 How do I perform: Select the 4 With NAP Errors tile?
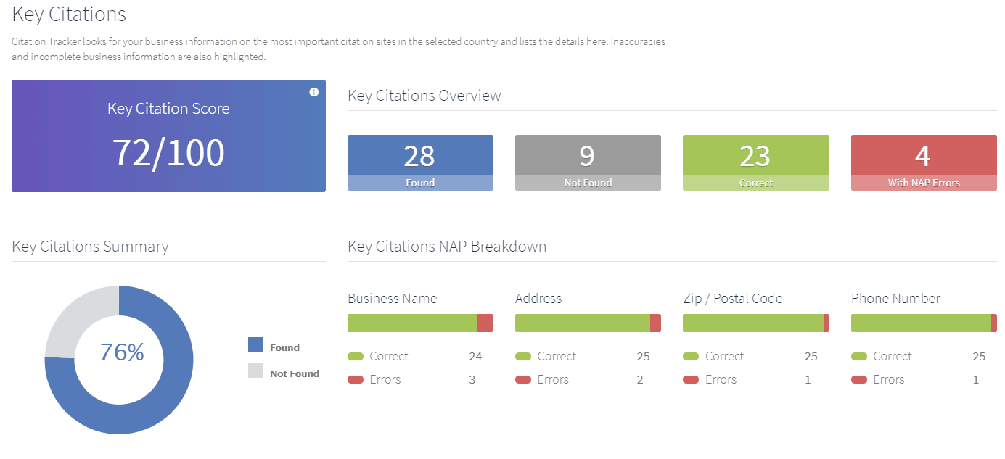tap(924, 162)
